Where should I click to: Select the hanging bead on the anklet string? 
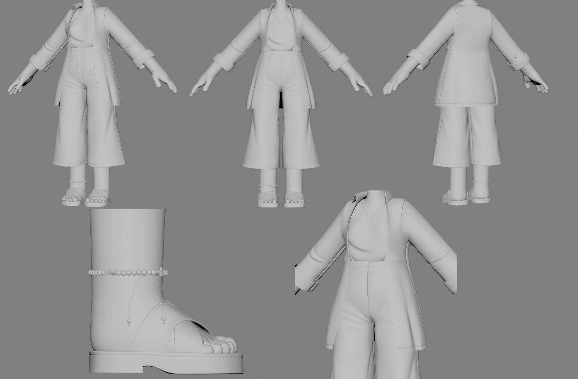coord(163,319)
